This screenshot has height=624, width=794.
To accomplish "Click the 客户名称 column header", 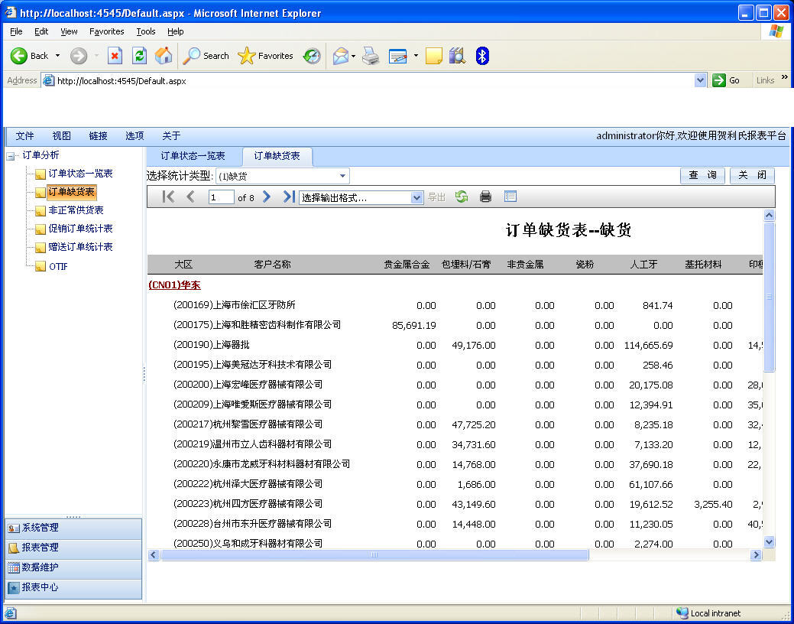I will point(272,264).
